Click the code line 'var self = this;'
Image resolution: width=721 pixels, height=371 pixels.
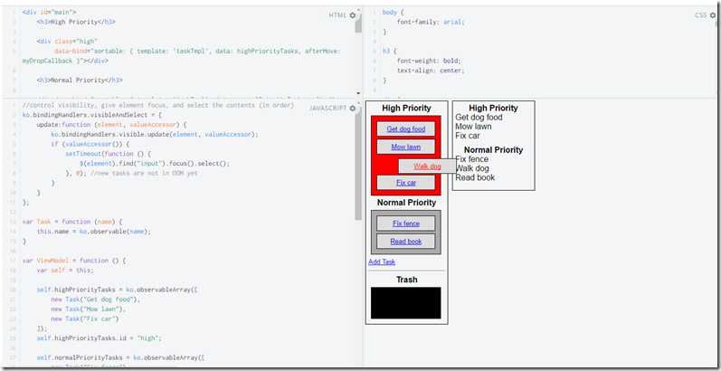[x=65, y=271]
